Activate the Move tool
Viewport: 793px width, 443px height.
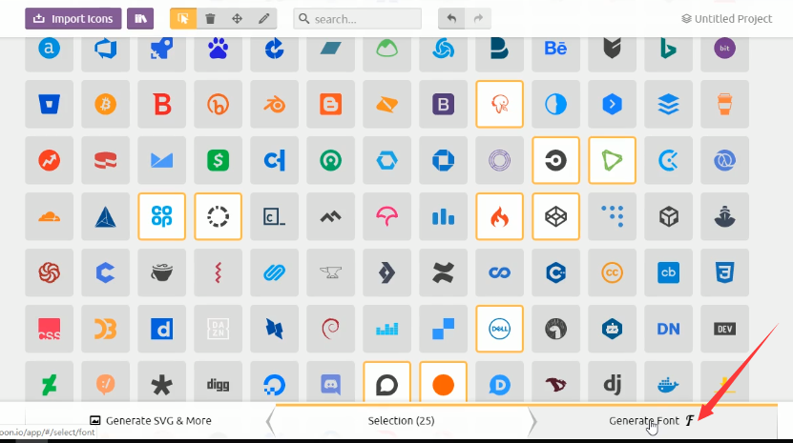pyautogui.click(x=238, y=19)
